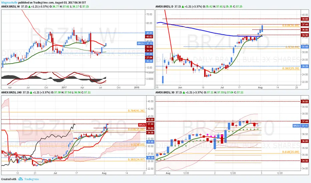Click the blue 48.82 price label on weekly chart
The height and width of the screenshot is (183, 311).
(149, 33)
